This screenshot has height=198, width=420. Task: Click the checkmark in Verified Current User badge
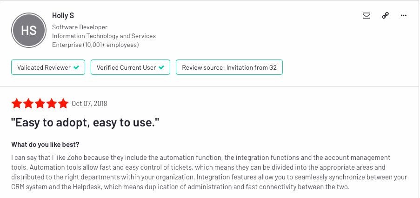click(161, 67)
